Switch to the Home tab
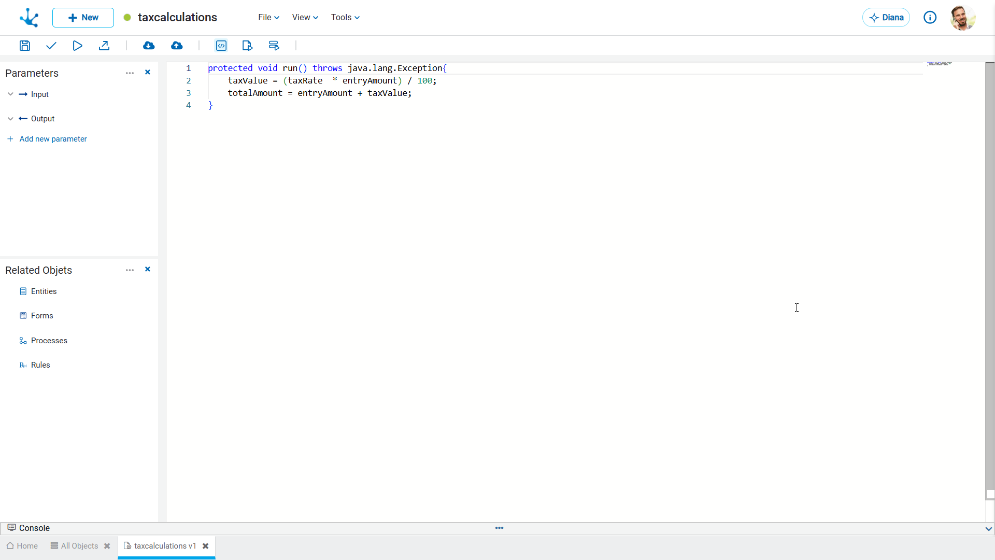 click(22, 546)
